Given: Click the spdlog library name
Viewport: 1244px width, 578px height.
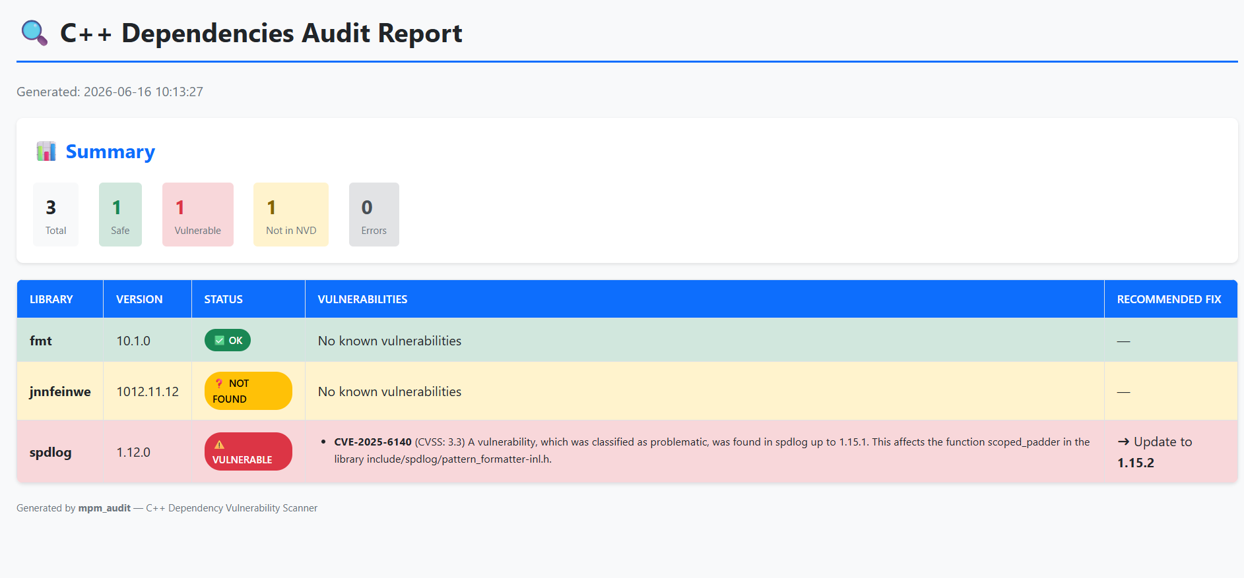Looking at the screenshot, I should coord(51,452).
